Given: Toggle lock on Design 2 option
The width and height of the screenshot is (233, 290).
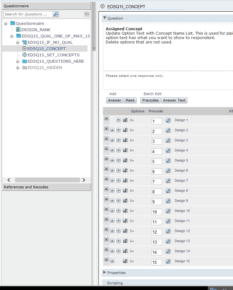Looking at the screenshot, I should 125,130.
